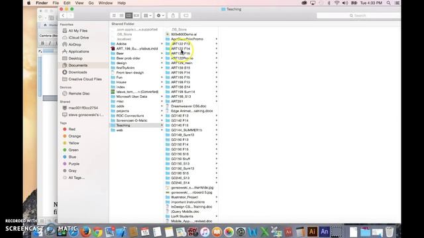The width and height of the screenshot is (424, 238).
Task: Expand arrow next to GD150 Stuff
Action: 217,159
